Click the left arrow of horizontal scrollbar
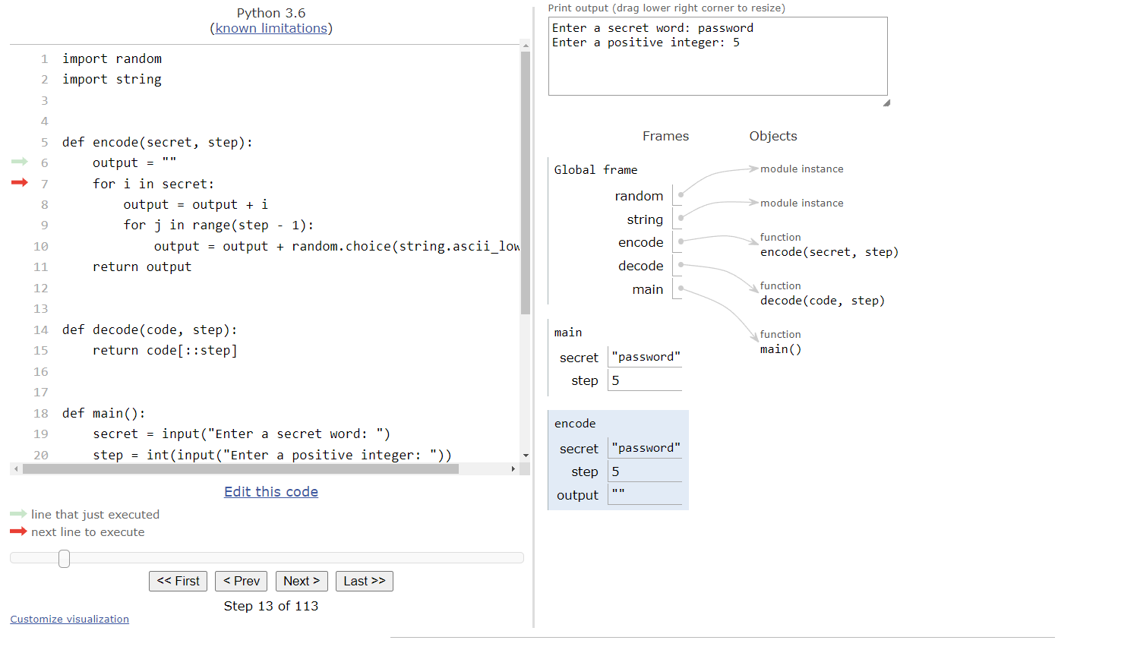The height and width of the screenshot is (656, 1137). click(x=16, y=469)
